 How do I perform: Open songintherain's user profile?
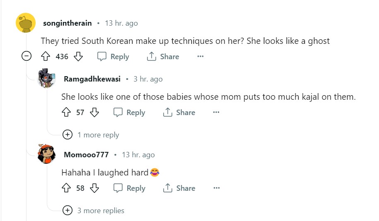[x=67, y=23]
